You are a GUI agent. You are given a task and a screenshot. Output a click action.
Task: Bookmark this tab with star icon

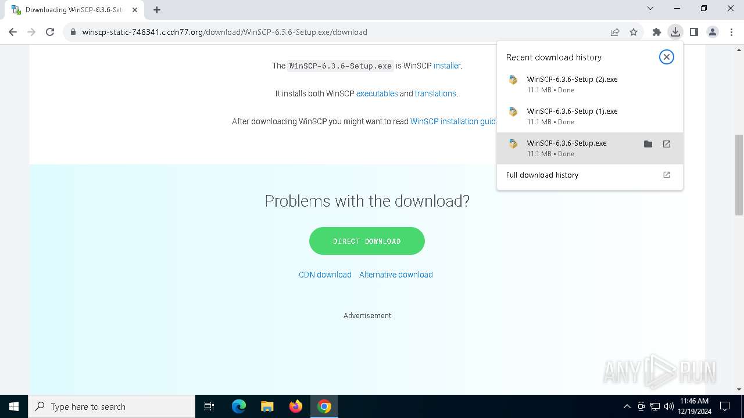pyautogui.click(x=634, y=32)
